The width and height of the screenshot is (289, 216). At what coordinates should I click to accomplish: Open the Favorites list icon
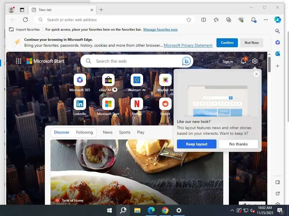[x=216, y=20]
